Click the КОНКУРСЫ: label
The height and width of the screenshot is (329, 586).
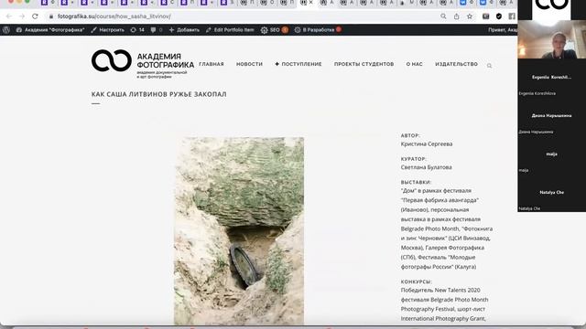pos(417,282)
